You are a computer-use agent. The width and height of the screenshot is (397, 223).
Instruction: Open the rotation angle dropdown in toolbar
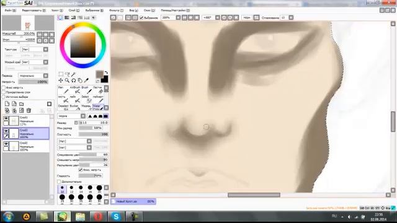pos(218,17)
